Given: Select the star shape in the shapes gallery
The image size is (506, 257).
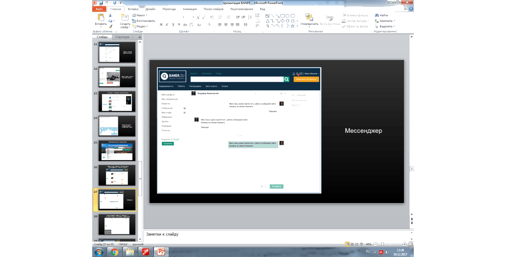Looking at the screenshot, I should coord(292,26).
